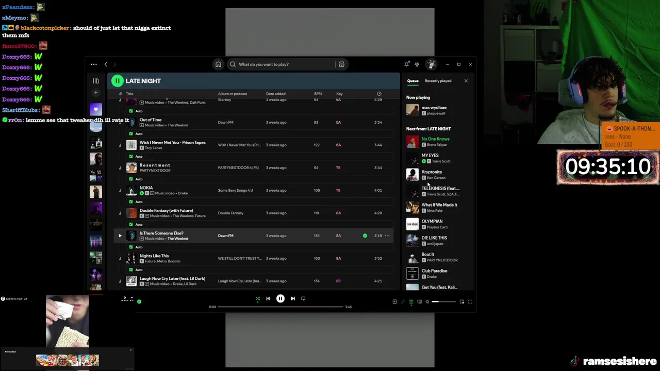Open the Spotify three-dots menu
The image size is (660, 371).
point(94,64)
